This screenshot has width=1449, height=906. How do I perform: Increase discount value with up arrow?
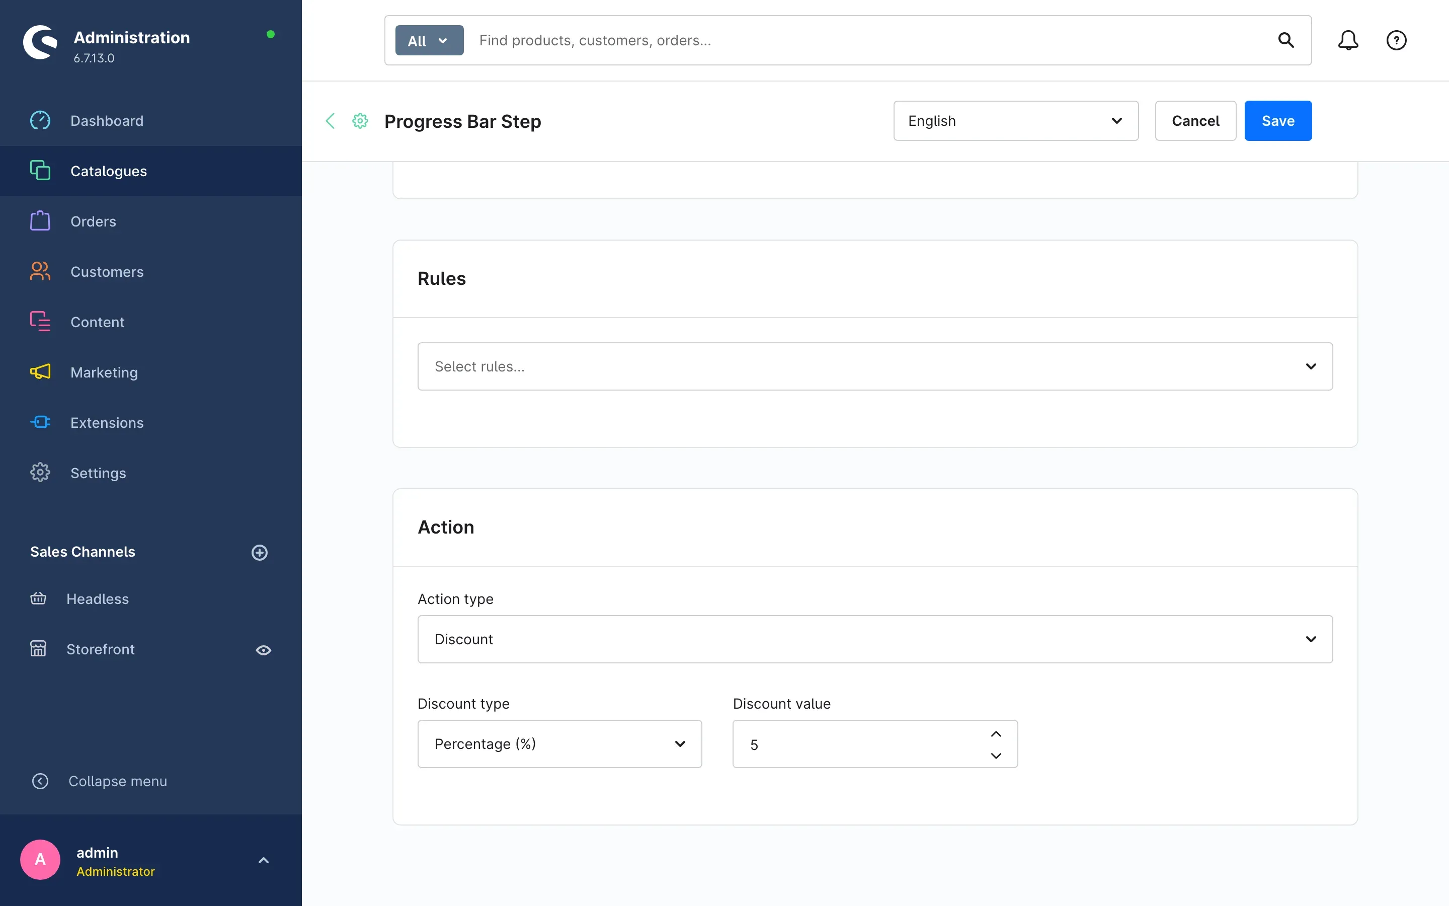(996, 734)
